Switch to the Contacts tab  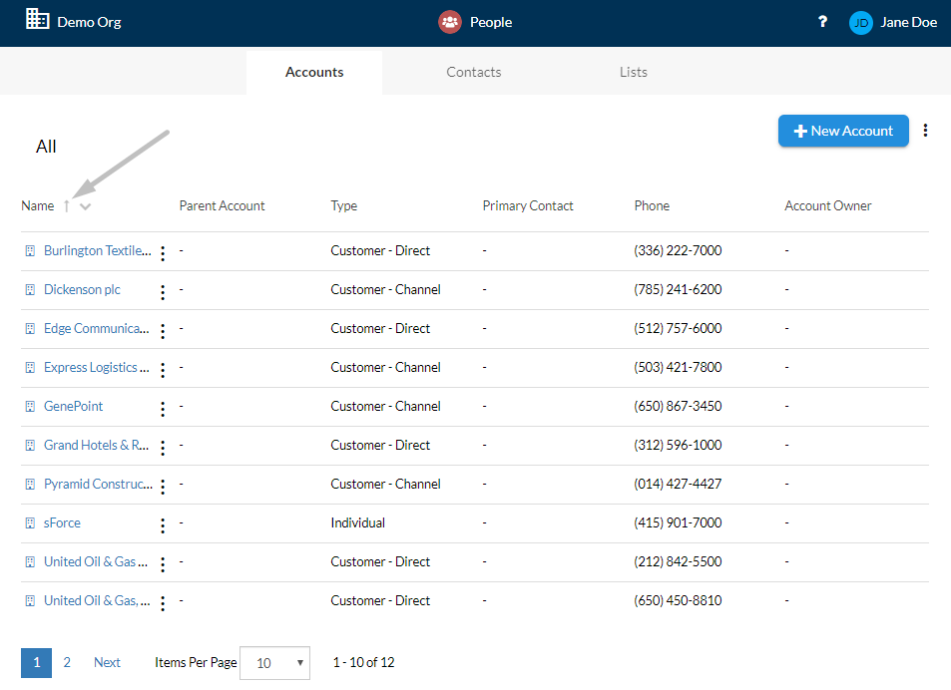click(474, 72)
